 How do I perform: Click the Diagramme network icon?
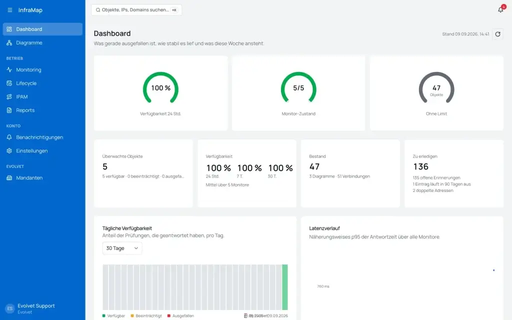point(9,43)
